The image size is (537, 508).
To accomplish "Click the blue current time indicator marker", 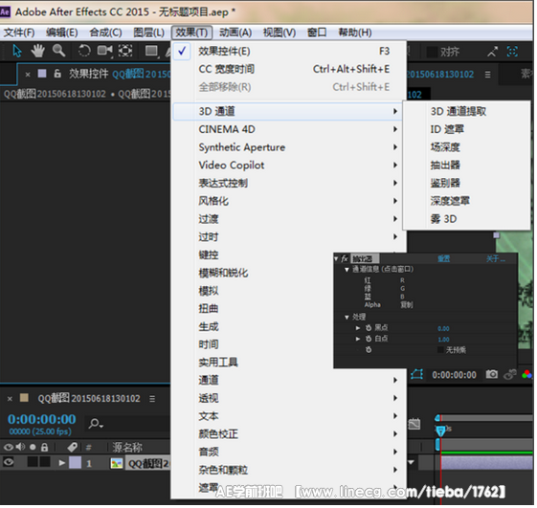I will pos(440,431).
